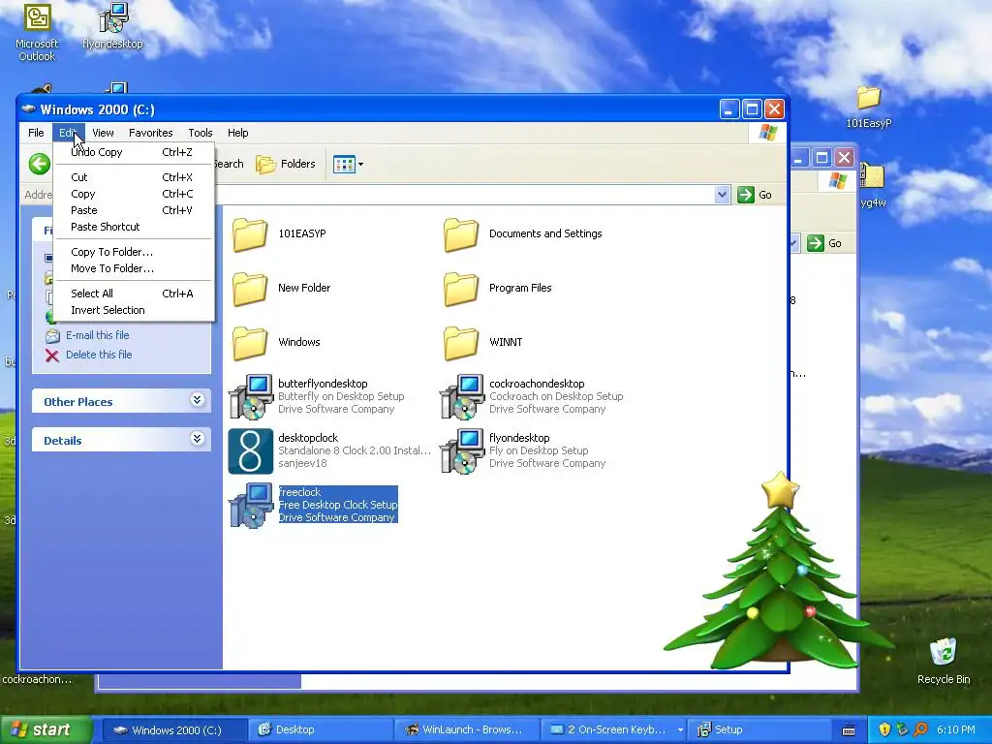Image resolution: width=992 pixels, height=744 pixels.
Task: Click the keyboard icon near the tray
Action: pyautogui.click(x=849, y=730)
